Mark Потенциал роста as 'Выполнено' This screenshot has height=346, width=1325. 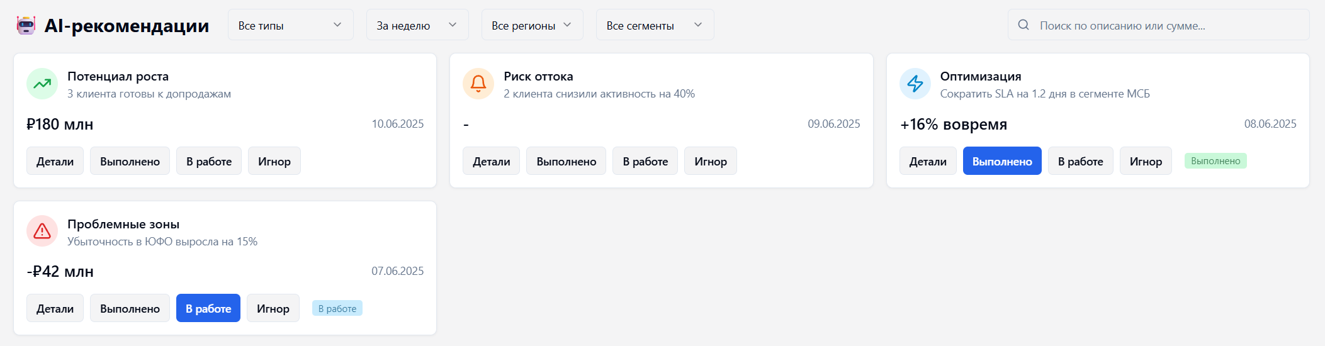click(130, 161)
